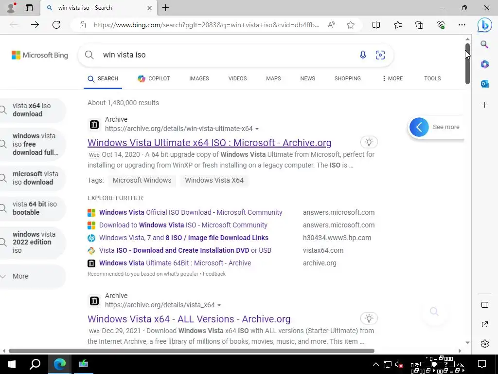
Task: Click the Microsoft Bing logo
Action: 40,55
